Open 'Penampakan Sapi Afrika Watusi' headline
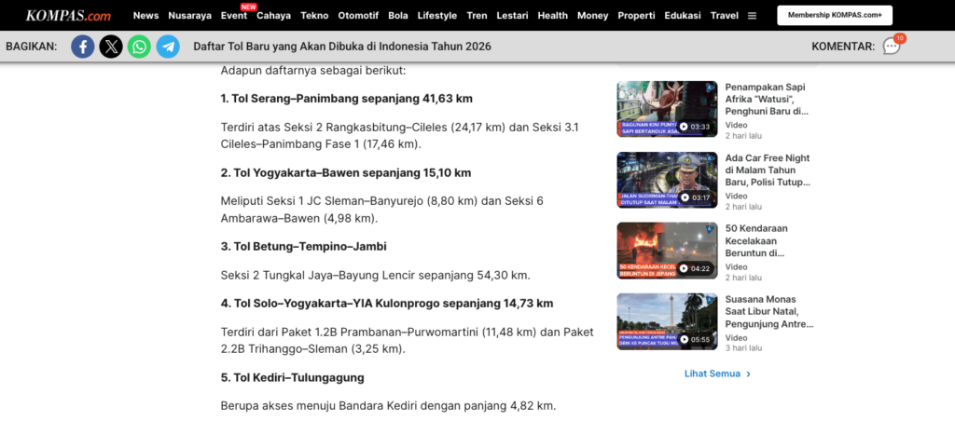Image resolution: width=955 pixels, height=421 pixels. (766, 99)
